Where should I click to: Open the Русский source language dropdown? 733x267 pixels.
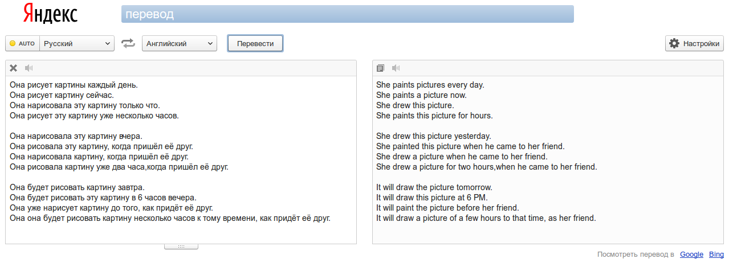click(77, 43)
